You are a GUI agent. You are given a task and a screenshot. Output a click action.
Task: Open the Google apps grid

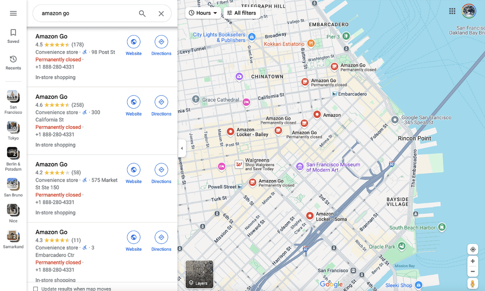pos(452,11)
